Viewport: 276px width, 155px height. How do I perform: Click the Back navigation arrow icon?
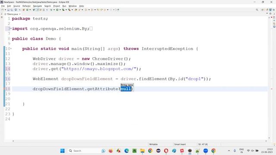coord(105,10)
